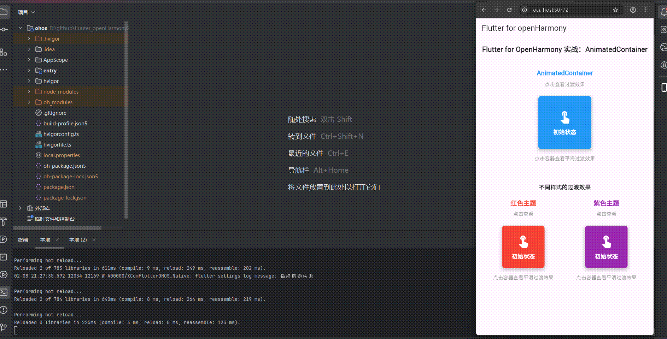Tap the red 初始状态 container

point(523,246)
